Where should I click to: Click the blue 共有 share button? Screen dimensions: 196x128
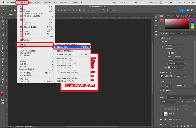click(182, 10)
